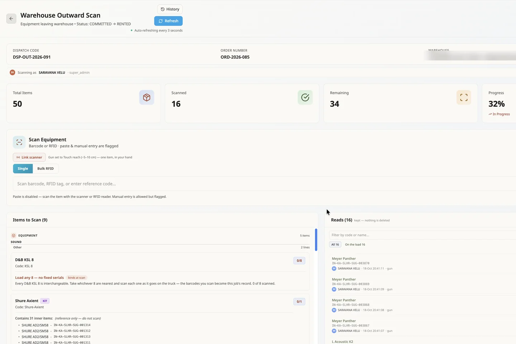The image size is (516, 344).
Task: Click serial IN-KA-SLHR-SUG-001312 in kit list
Action: pos(72,331)
